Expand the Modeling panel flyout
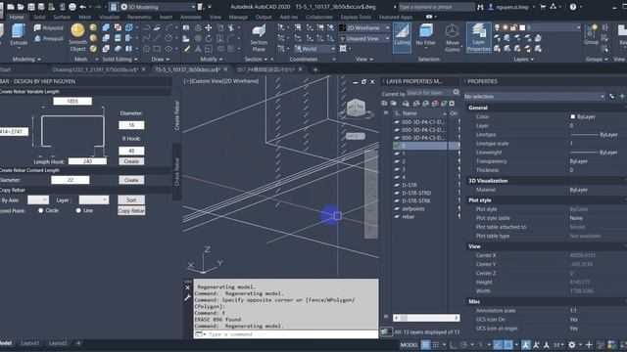 (x=26, y=59)
